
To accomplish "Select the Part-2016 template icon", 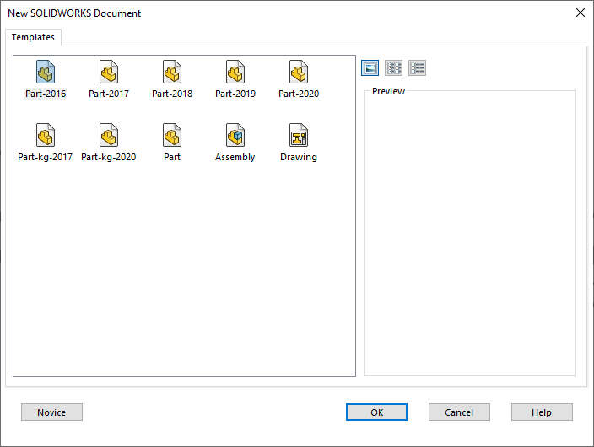I will point(46,73).
